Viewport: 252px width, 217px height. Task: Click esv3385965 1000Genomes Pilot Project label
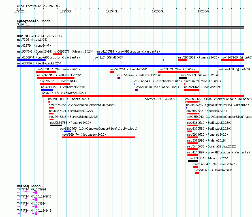tap(99, 129)
